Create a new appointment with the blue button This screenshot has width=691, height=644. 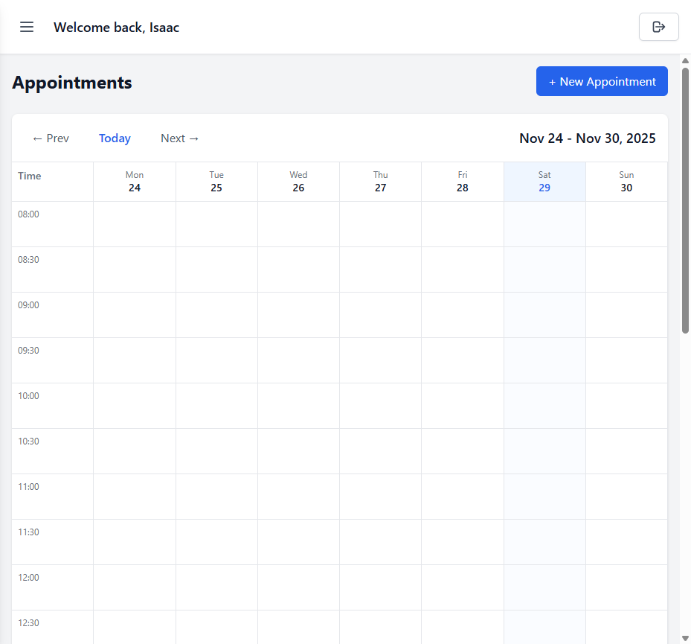pyautogui.click(x=602, y=81)
